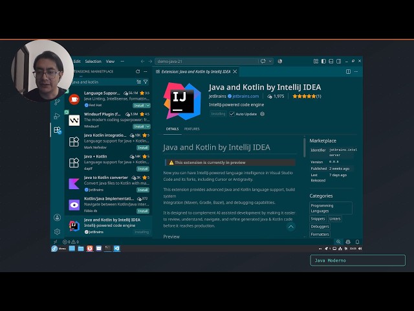
Task: Select the Extensions view icon in the activity bar
Action: 58,130
